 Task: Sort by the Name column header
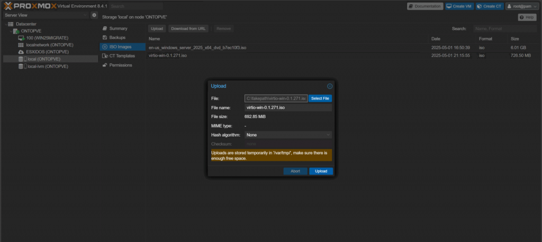tap(287, 39)
